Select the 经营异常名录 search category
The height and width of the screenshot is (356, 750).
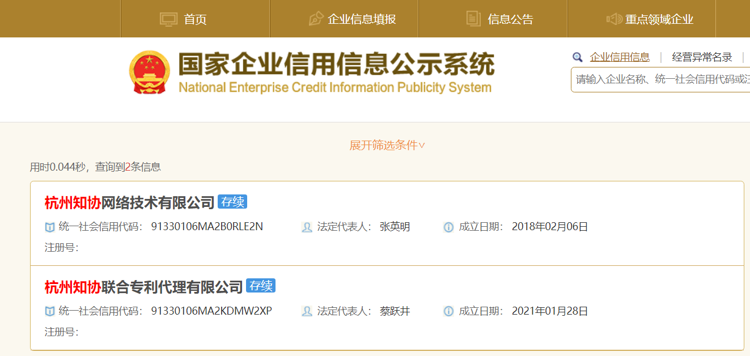pos(702,57)
